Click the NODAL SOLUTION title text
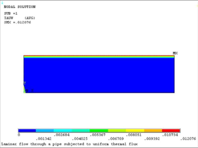This screenshot has height=148, width=198. tap(20, 7)
